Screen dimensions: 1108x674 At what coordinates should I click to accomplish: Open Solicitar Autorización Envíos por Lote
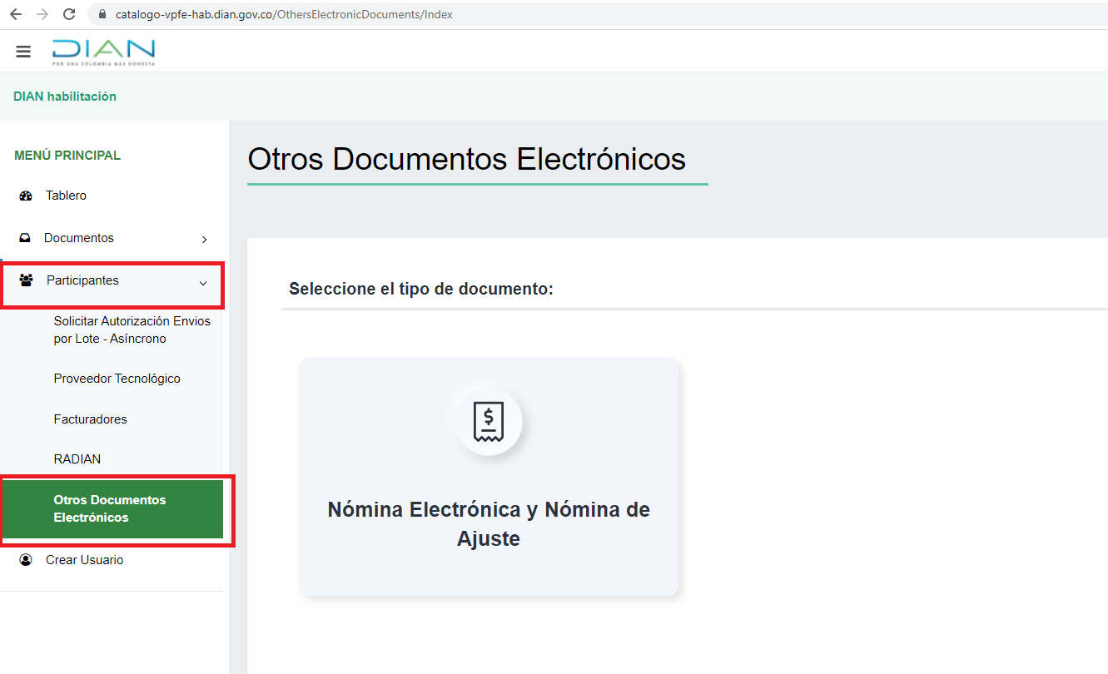tap(132, 330)
